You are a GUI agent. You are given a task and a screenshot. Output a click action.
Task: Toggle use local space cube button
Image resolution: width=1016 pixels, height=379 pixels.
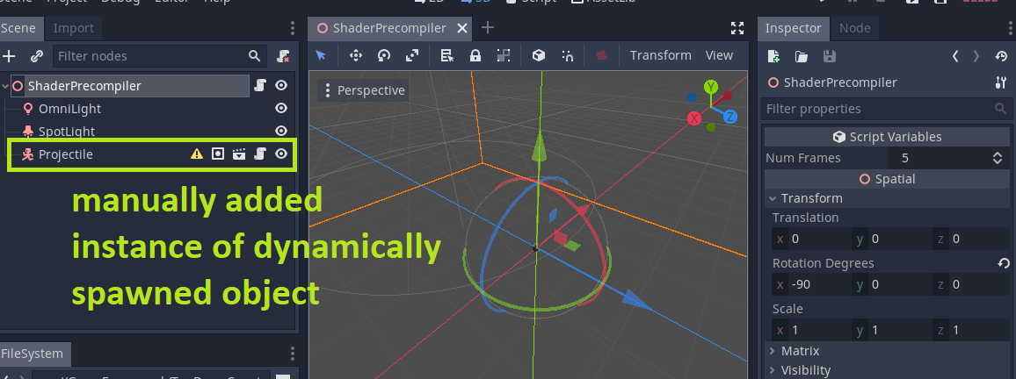tap(539, 55)
